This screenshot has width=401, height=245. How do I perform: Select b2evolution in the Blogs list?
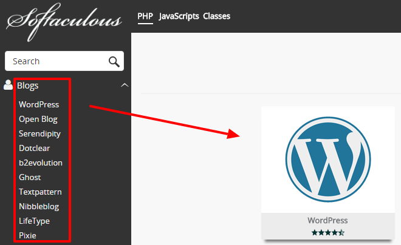click(41, 163)
